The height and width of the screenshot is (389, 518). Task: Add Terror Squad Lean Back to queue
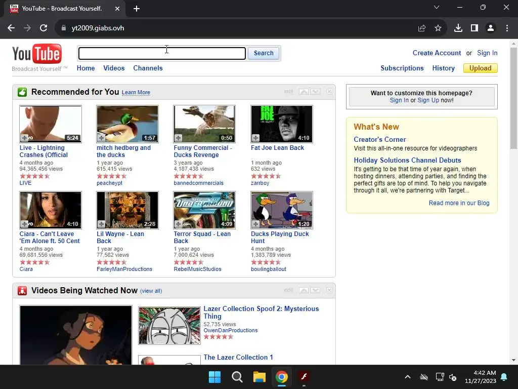coord(179,224)
